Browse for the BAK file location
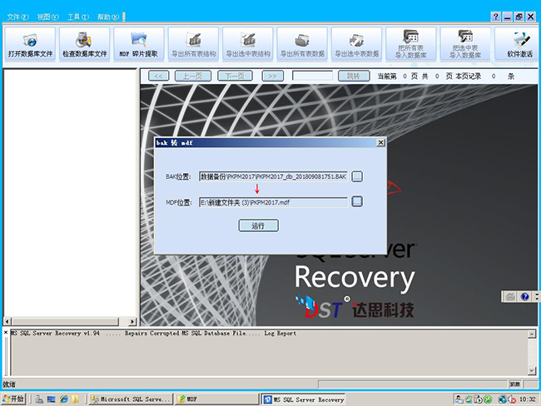 click(357, 176)
